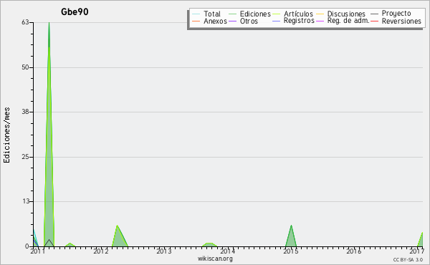Click the small 2013 bump near late 2013

[x=209, y=245]
